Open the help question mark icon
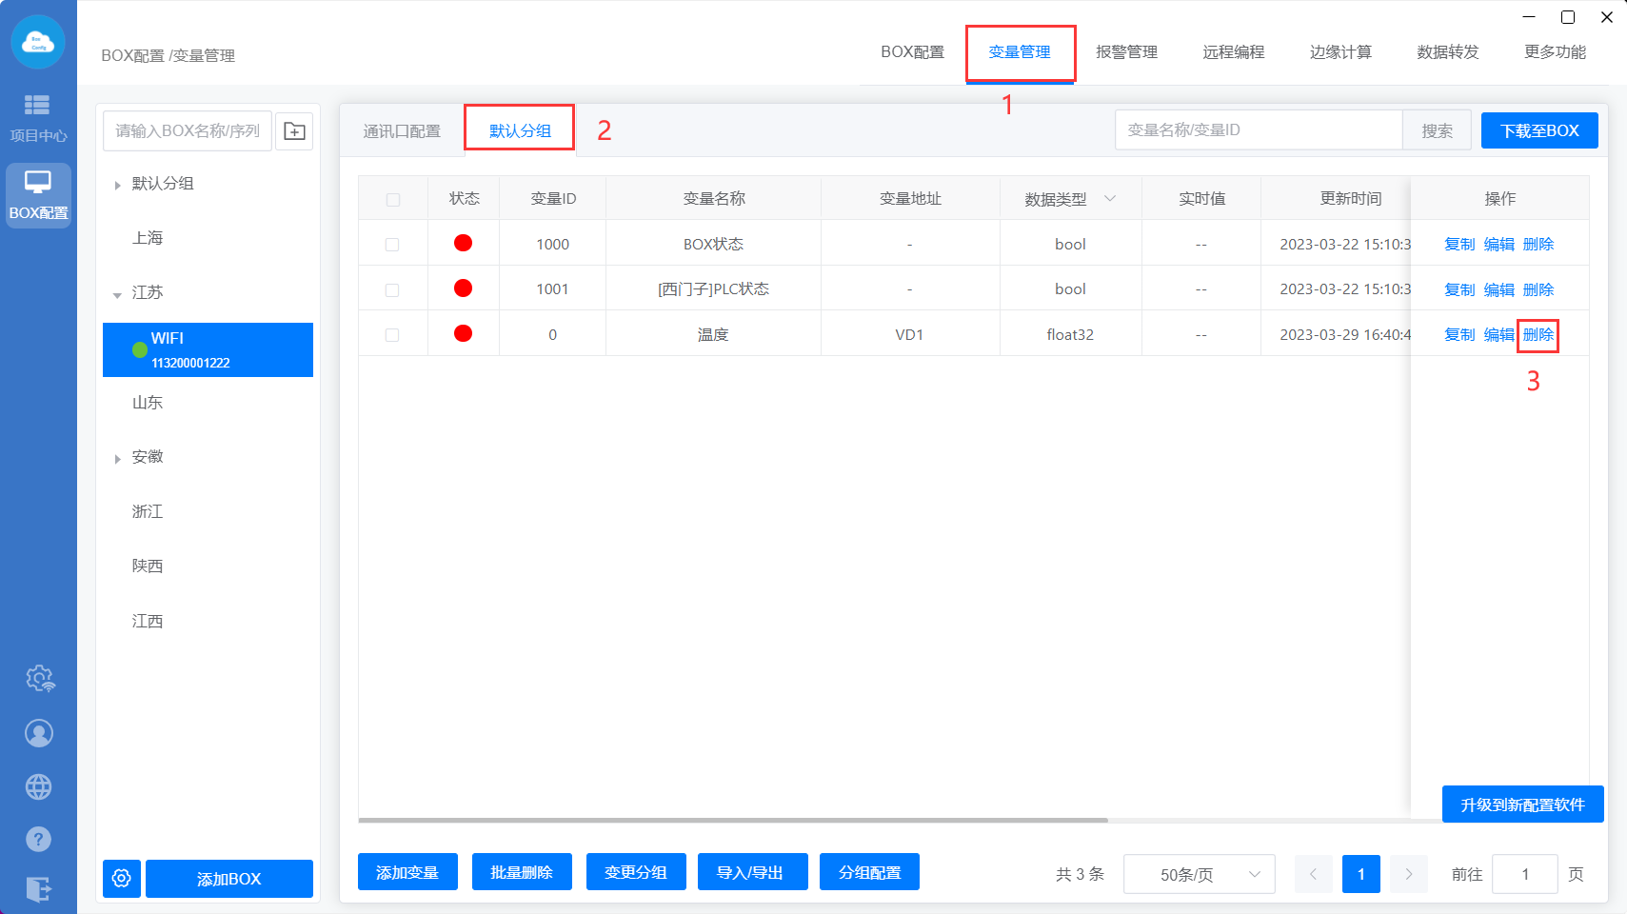The width and height of the screenshot is (1627, 914). click(38, 839)
